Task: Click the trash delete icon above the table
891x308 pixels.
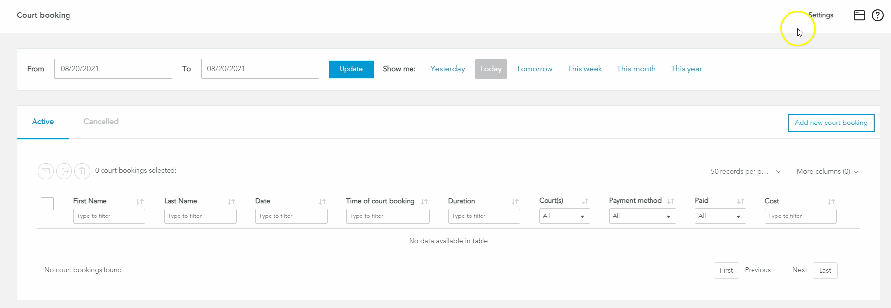Action: 82,171
